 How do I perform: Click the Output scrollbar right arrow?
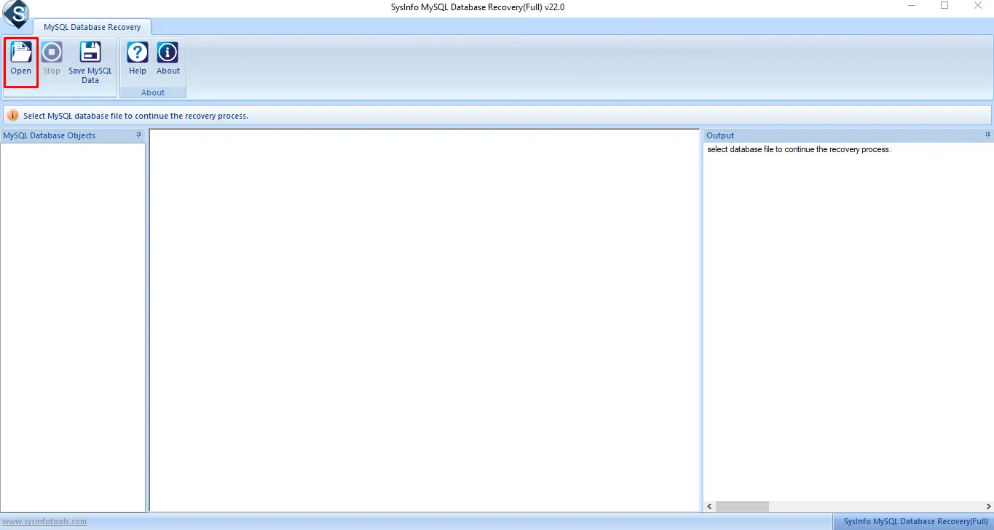(988, 506)
